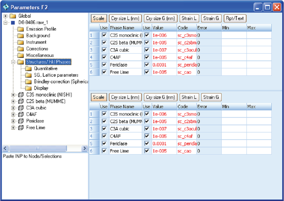This screenshot has width=284, height=201.
Task: Click tree scrollbar right arrow
Action: coord(84,148)
